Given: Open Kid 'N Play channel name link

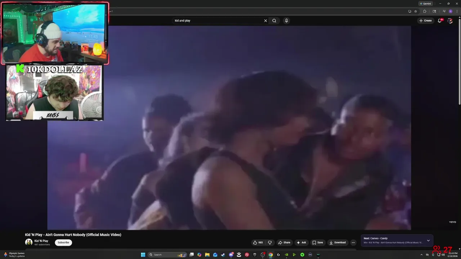Looking at the screenshot, I should coord(41,241).
